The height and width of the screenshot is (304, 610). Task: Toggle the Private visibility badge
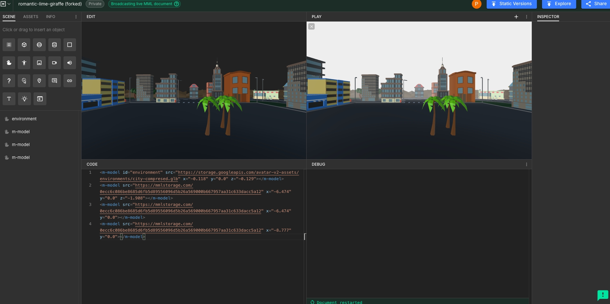(x=95, y=4)
